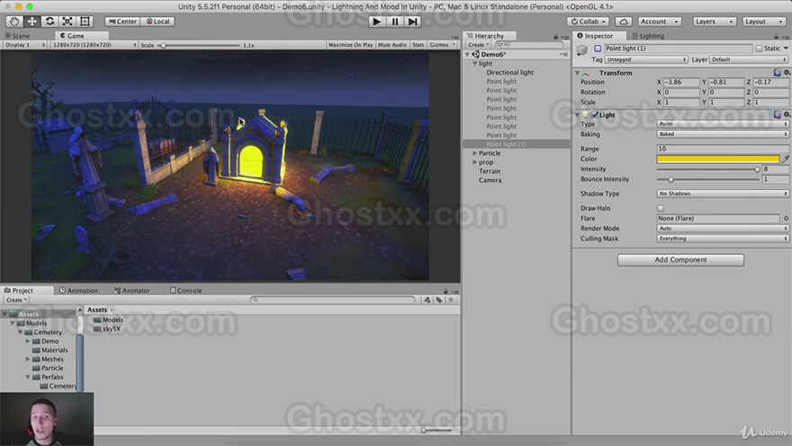Toggle pivot Center mode
The width and height of the screenshot is (792, 446).
122,22
